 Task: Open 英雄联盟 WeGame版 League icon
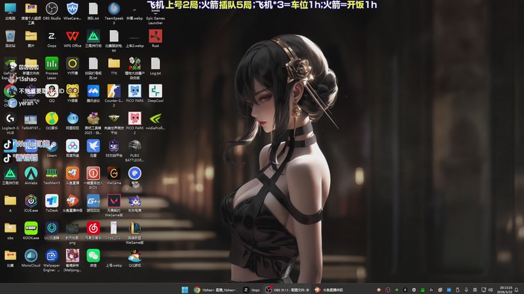(x=135, y=228)
